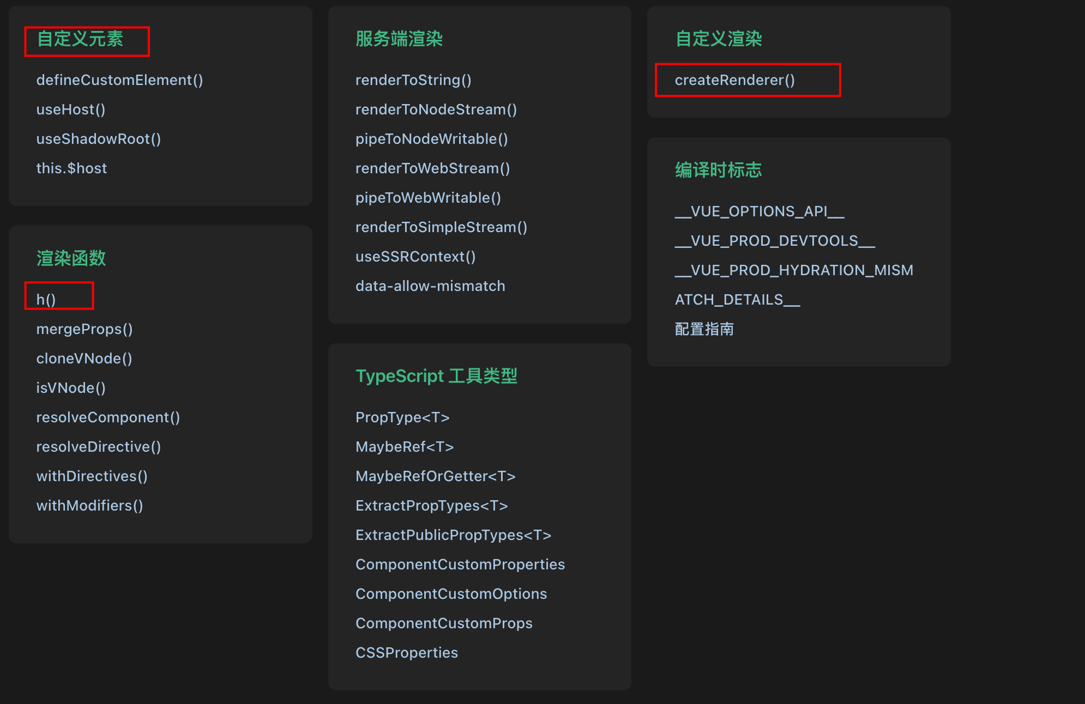Select withModifiers() link
Image resolution: width=1085 pixels, height=704 pixels.
(x=90, y=506)
